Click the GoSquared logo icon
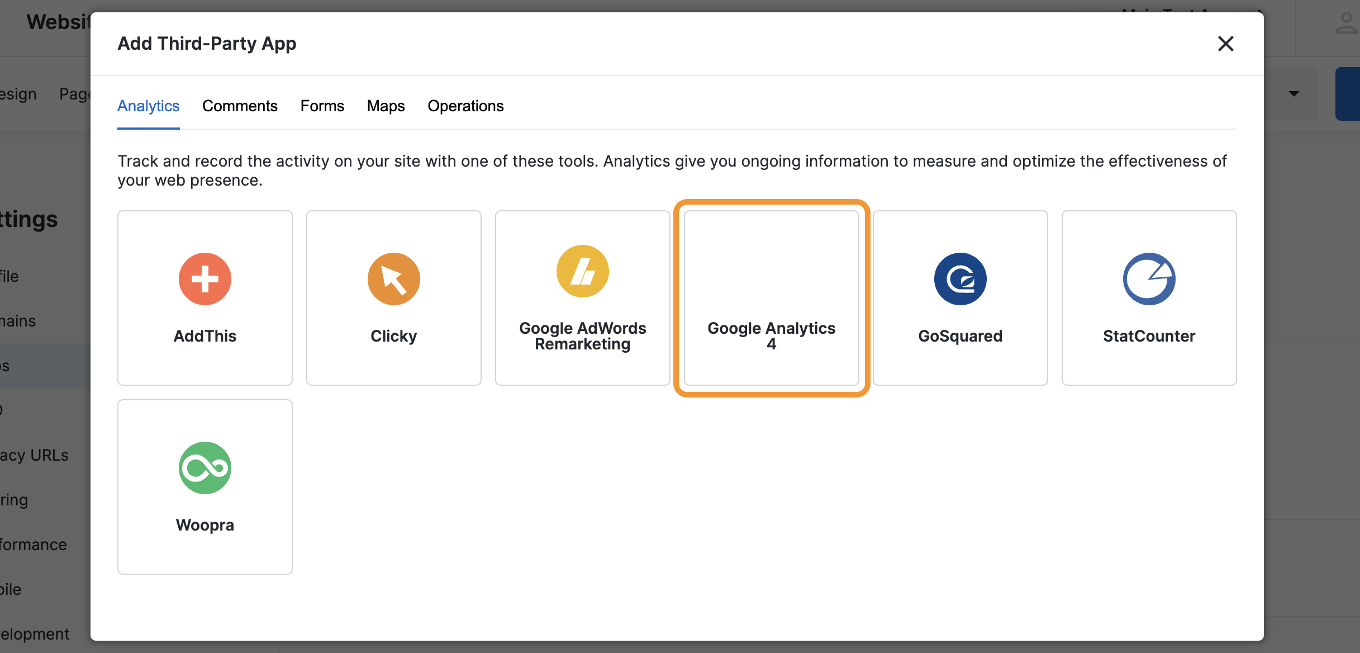This screenshot has width=1360, height=653. point(960,278)
